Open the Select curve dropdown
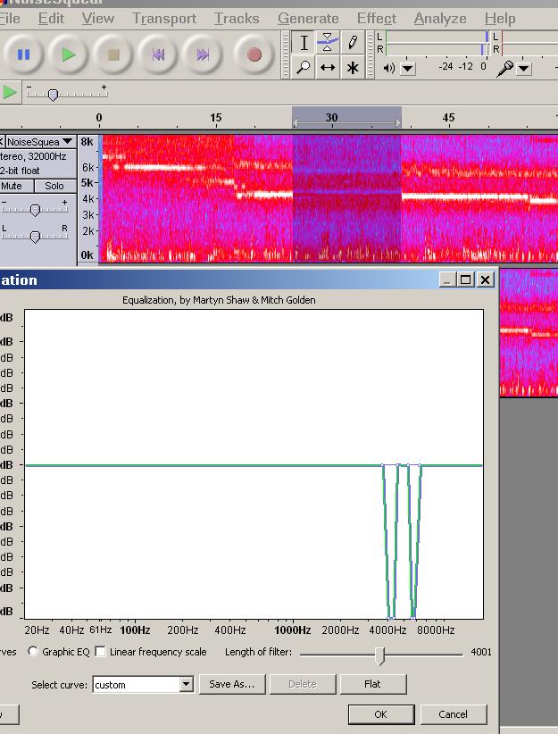558x734 pixels. pyautogui.click(x=186, y=685)
